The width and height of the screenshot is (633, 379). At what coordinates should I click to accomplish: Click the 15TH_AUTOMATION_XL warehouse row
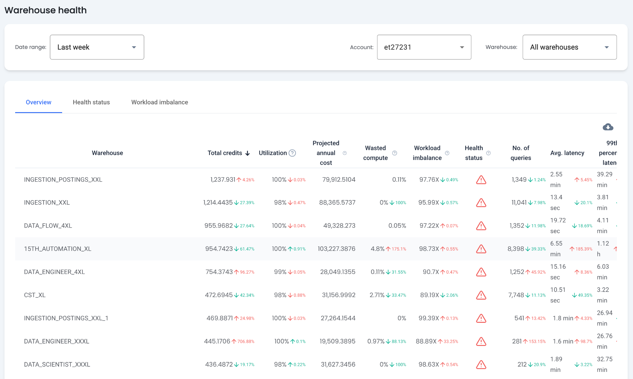tap(57, 249)
